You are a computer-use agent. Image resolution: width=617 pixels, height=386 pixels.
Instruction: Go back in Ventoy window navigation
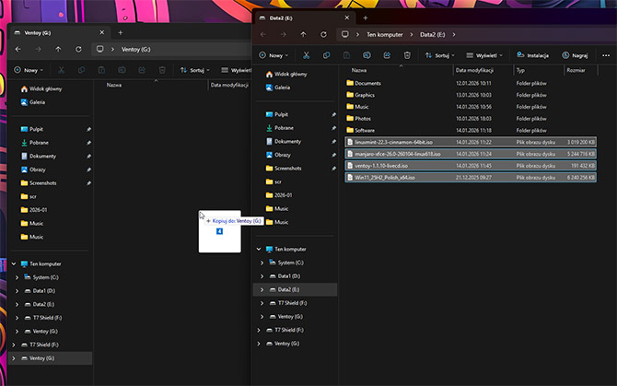[18, 49]
